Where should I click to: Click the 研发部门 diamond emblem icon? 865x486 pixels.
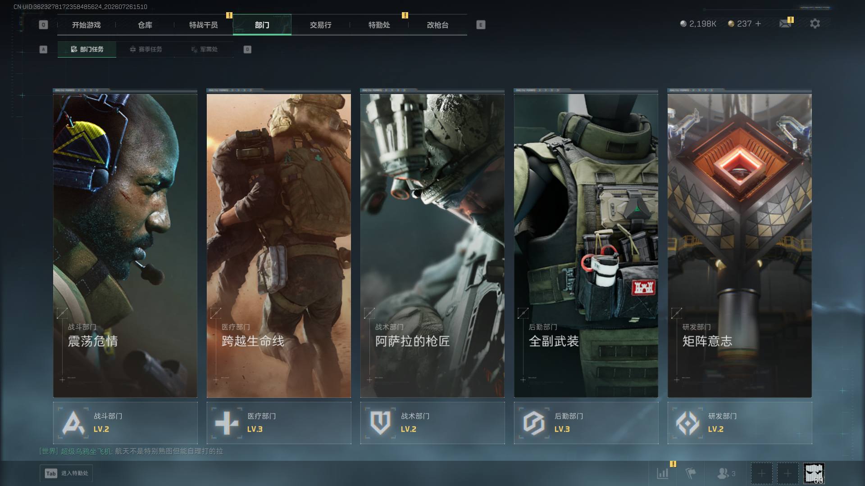click(x=687, y=423)
